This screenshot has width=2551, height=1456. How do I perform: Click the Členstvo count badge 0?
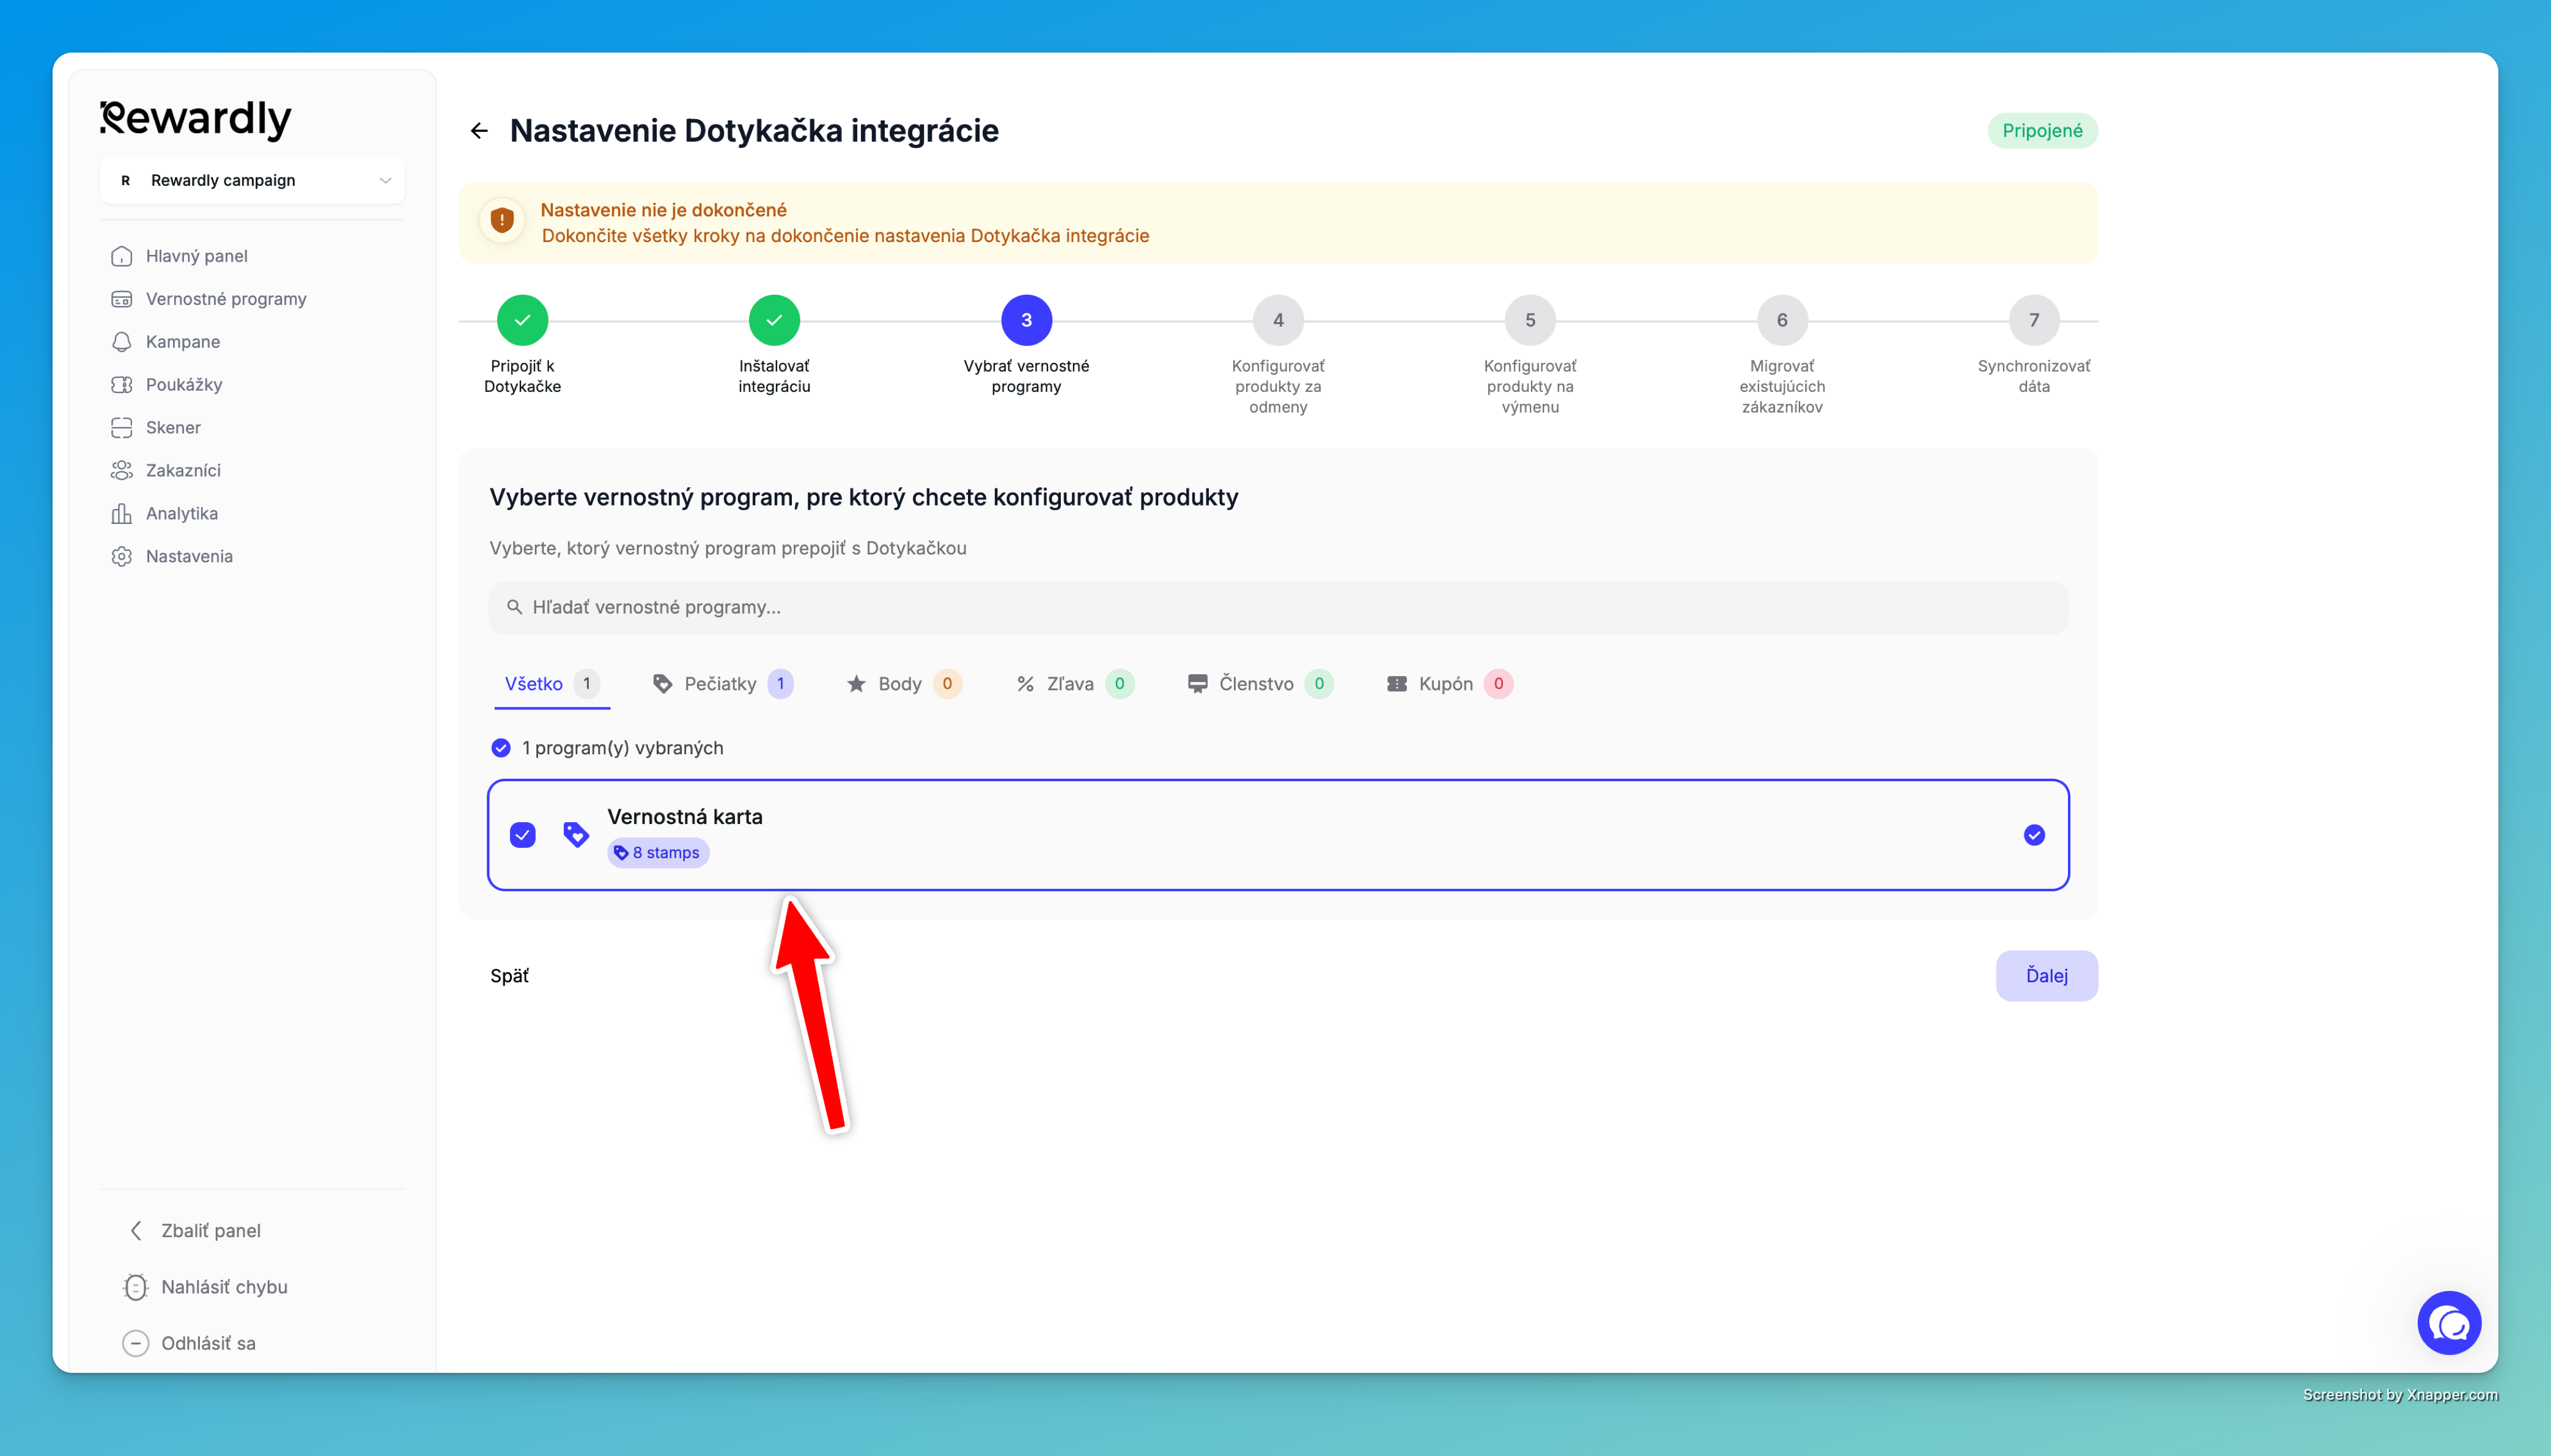pyautogui.click(x=1319, y=685)
